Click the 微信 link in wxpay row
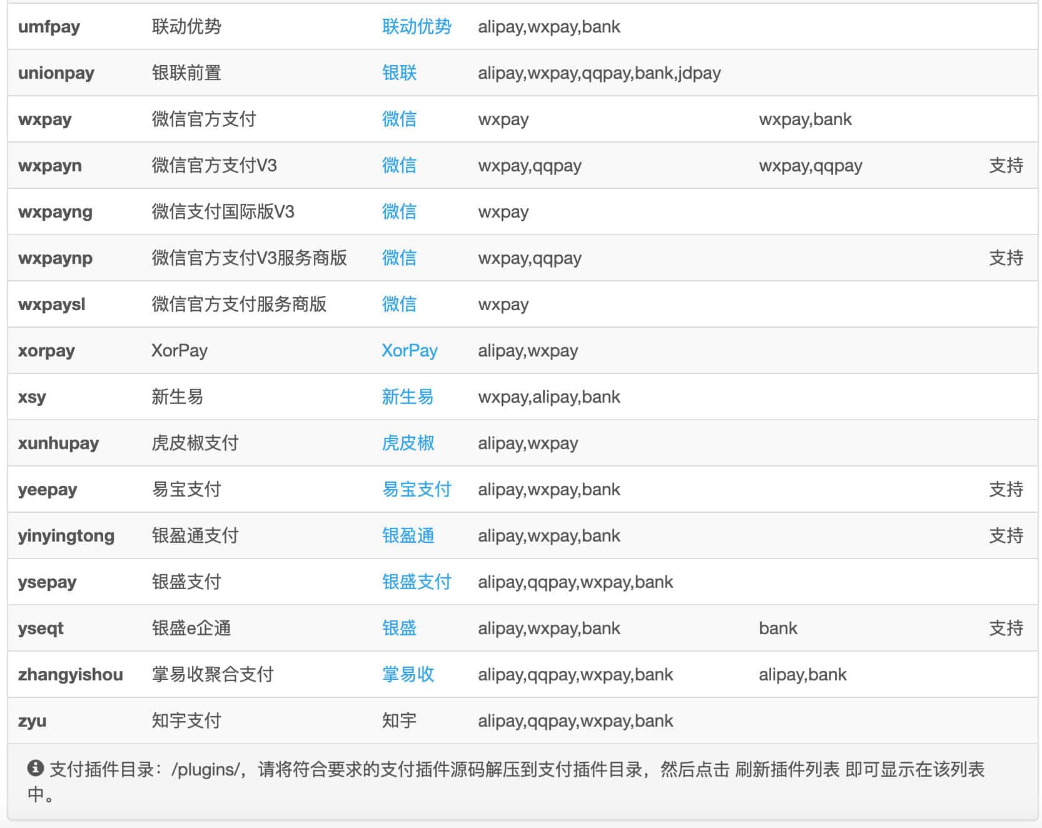This screenshot has width=1042, height=828. [x=399, y=119]
